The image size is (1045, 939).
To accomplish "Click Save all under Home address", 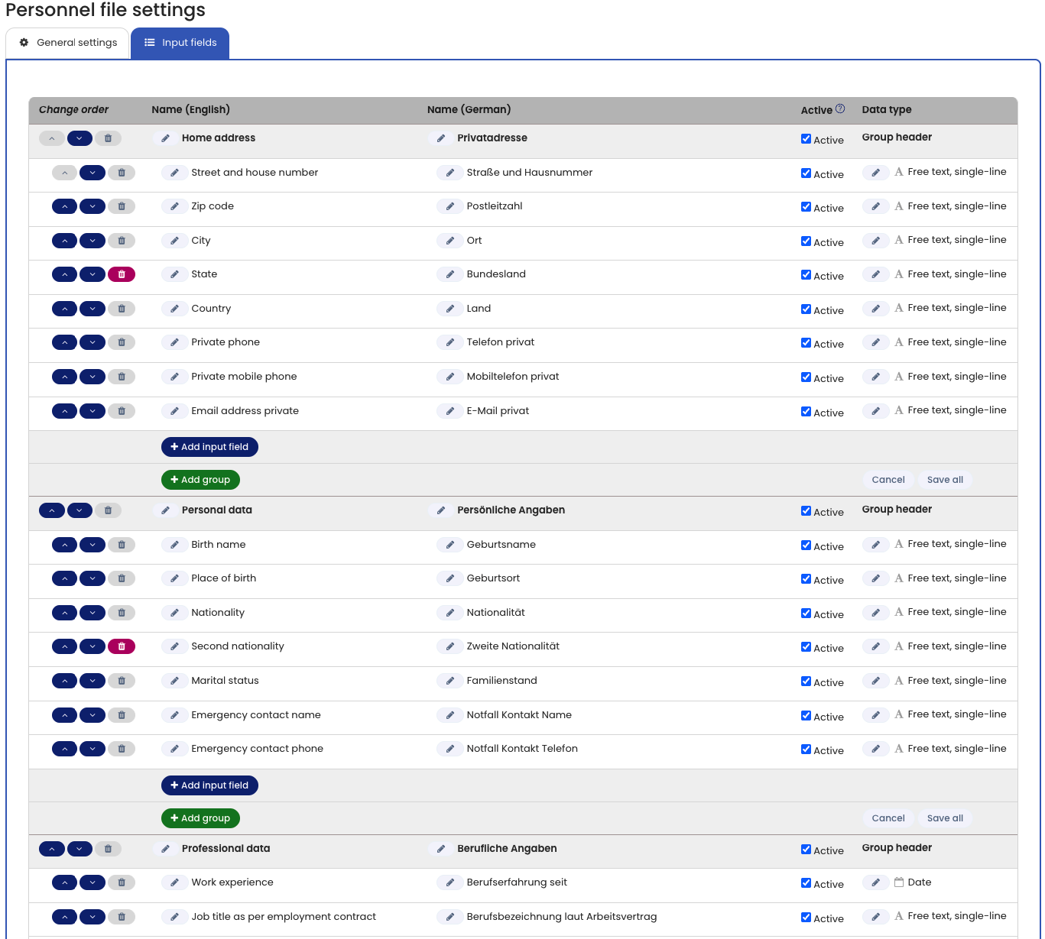I will (x=945, y=480).
